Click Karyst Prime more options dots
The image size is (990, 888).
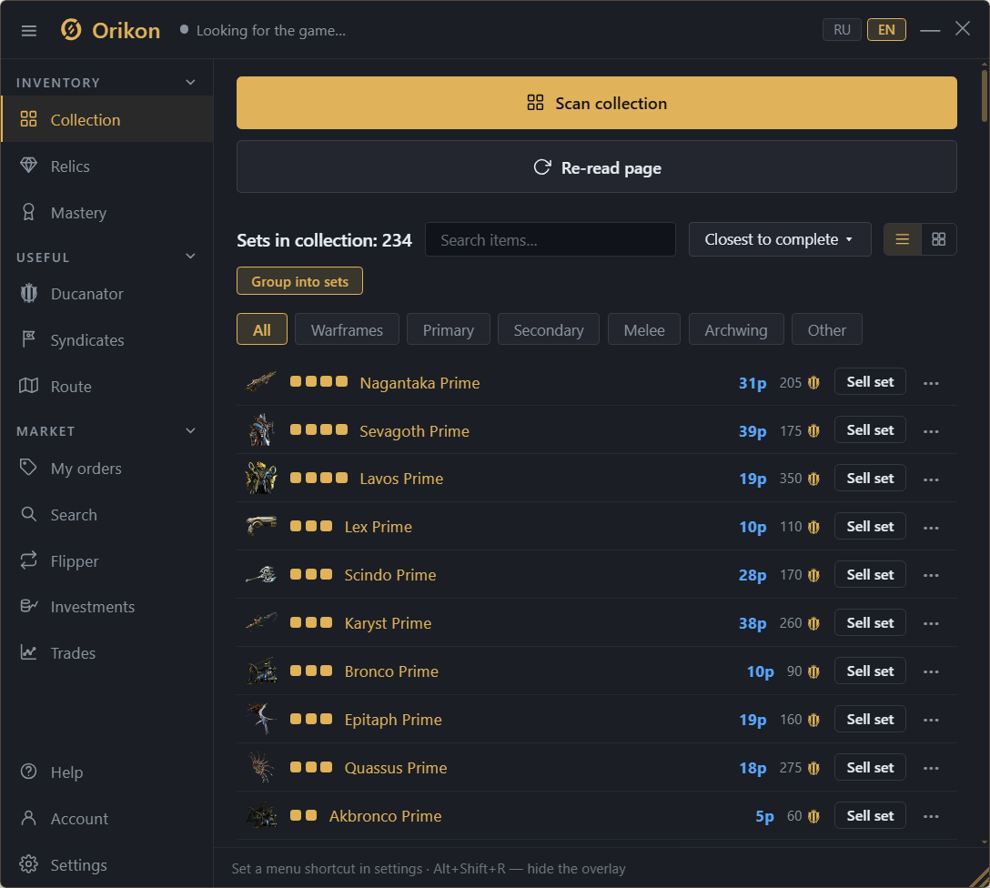(931, 623)
